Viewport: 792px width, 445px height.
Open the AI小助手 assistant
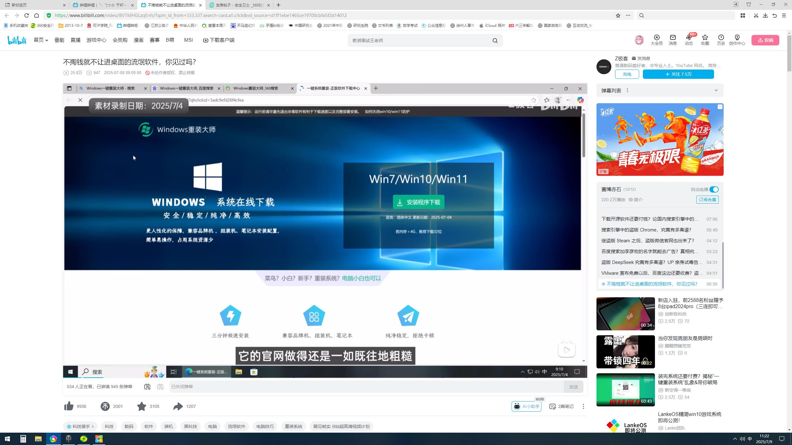click(526, 406)
